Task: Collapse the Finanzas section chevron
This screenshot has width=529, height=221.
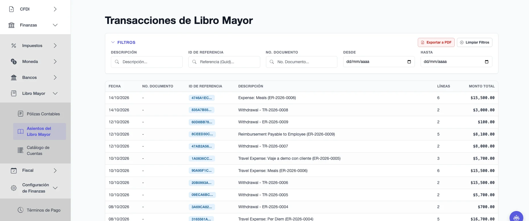Action: tap(55, 25)
